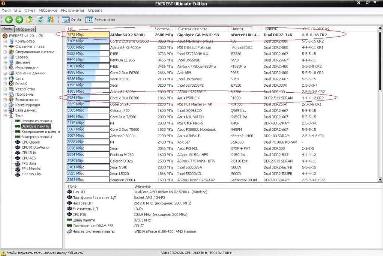Select CPU ZLib test

point(28,153)
